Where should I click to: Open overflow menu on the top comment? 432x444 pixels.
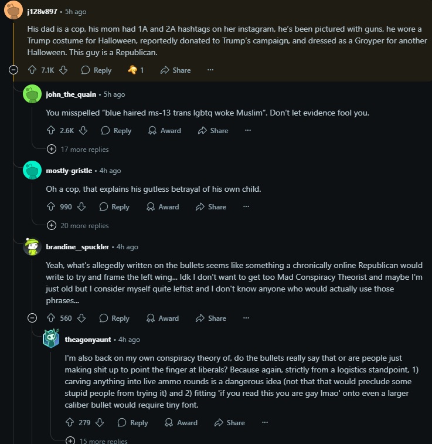click(210, 70)
